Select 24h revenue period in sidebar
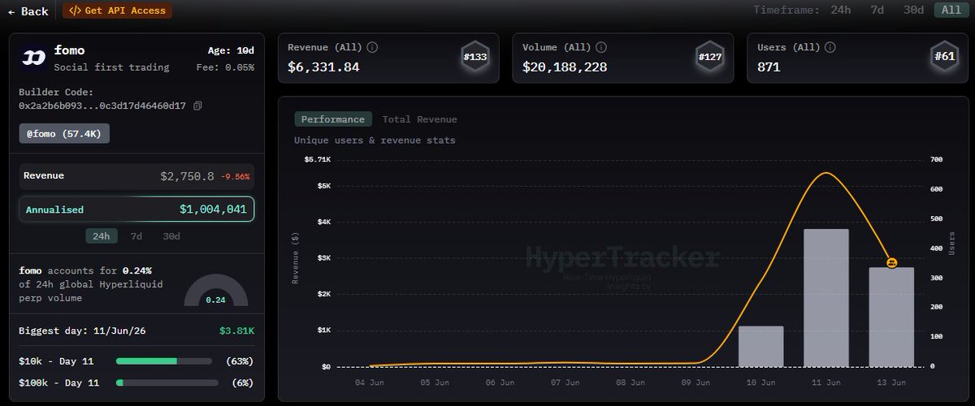Viewport: 975px width, 406px height. click(x=102, y=236)
